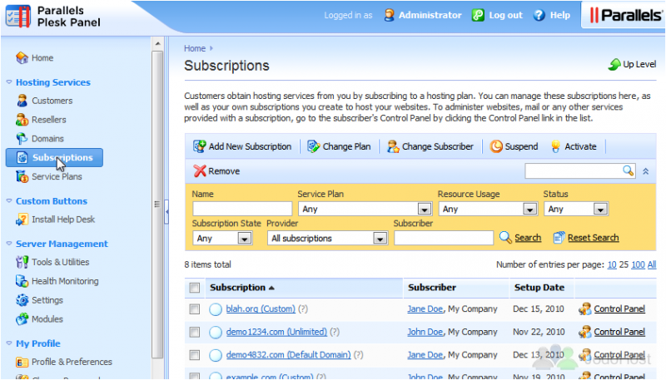This screenshot has width=666, height=380.
Task: Click the Tools & Utilities icon
Action: (x=22, y=262)
